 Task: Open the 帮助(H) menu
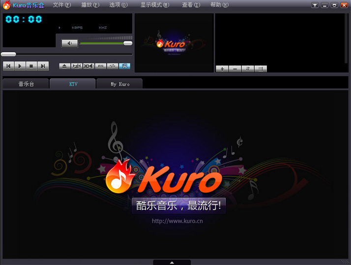(219, 5)
